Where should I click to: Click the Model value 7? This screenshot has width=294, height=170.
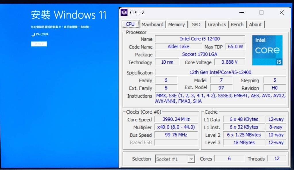pos(221,80)
